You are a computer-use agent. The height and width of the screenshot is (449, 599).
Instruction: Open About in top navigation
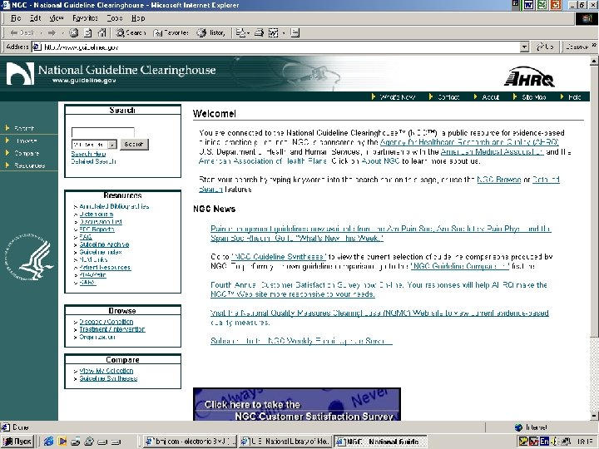[491, 97]
